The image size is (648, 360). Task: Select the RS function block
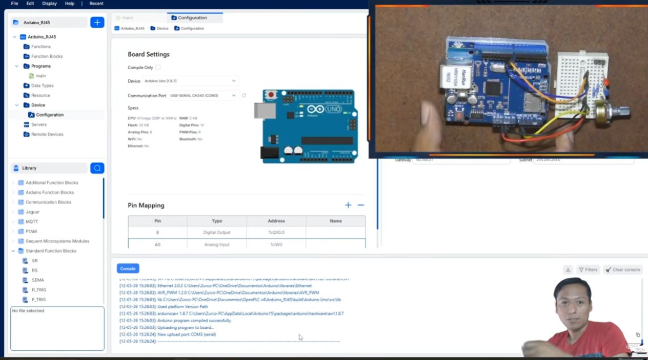click(34, 270)
